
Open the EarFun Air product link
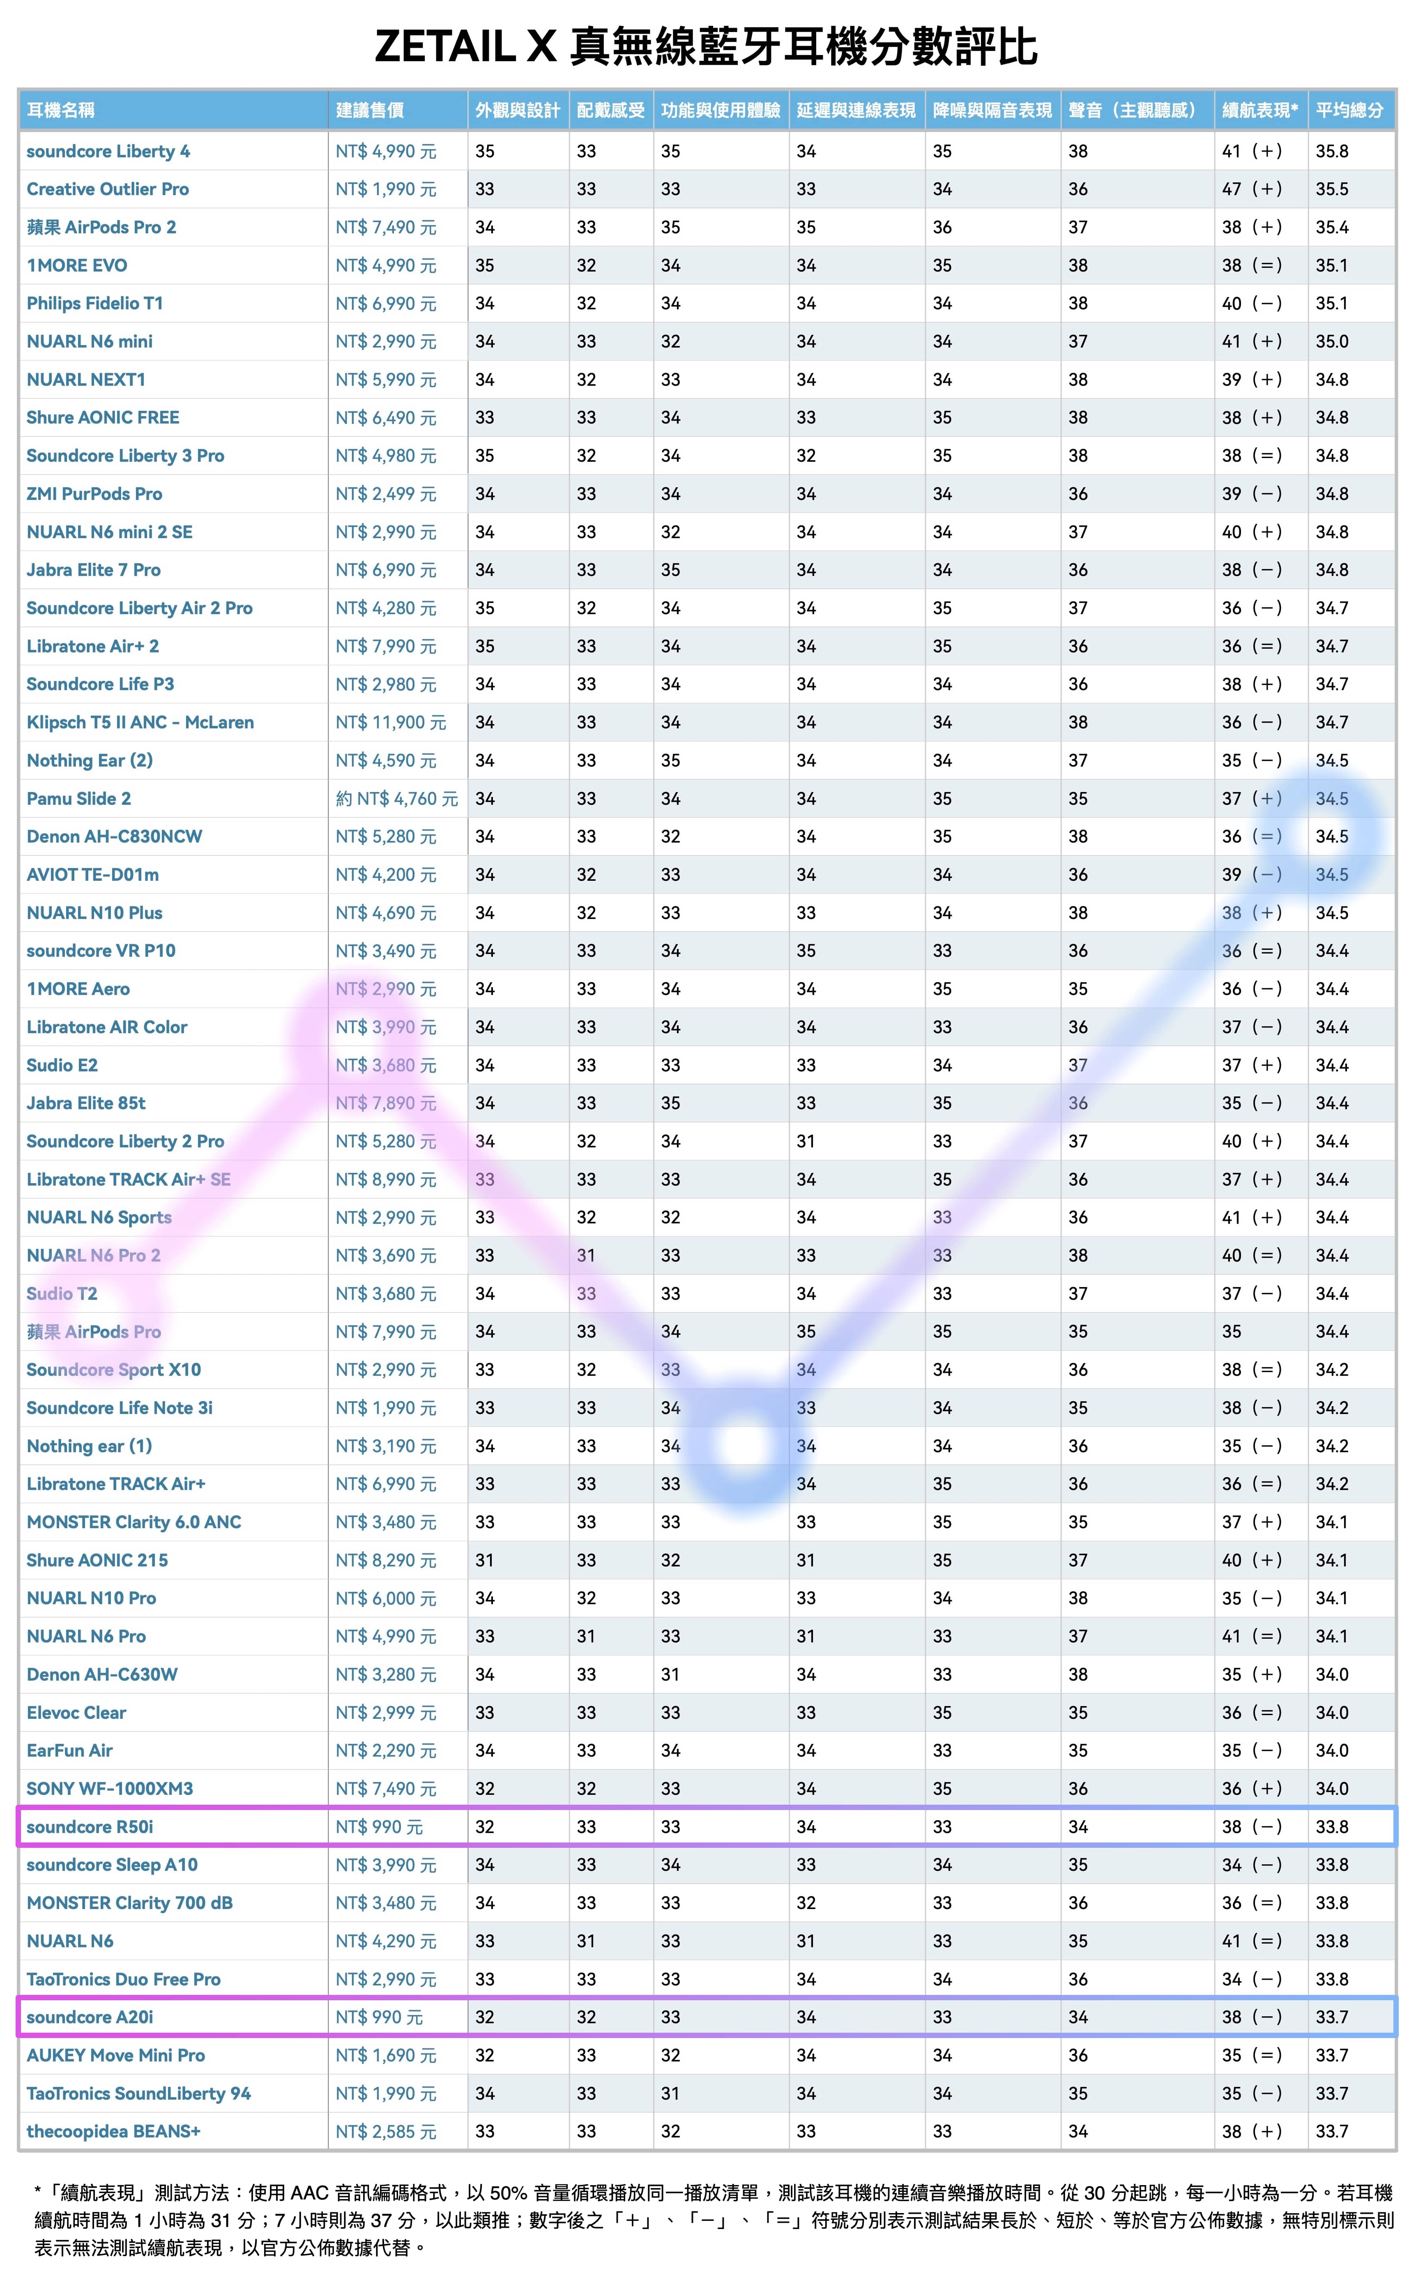coord(69,1751)
